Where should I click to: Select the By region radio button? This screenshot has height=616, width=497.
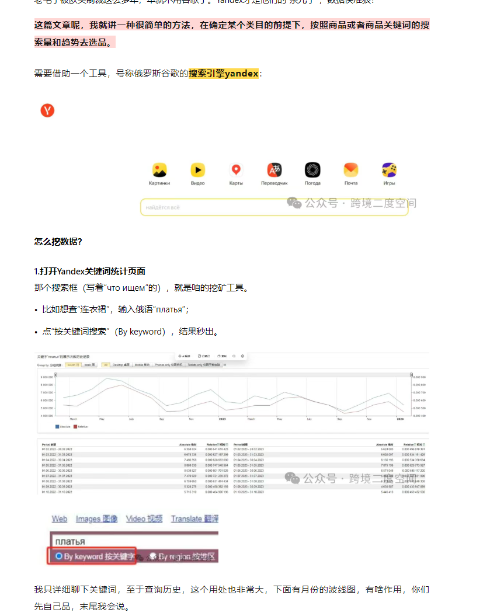coord(153,556)
